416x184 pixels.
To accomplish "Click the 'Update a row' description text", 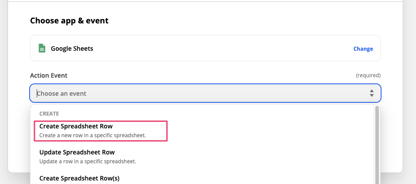I will coord(88,161).
